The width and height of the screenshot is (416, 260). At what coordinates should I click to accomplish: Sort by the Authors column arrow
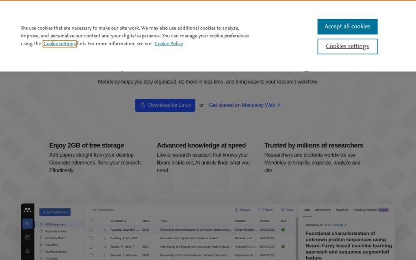point(125,221)
